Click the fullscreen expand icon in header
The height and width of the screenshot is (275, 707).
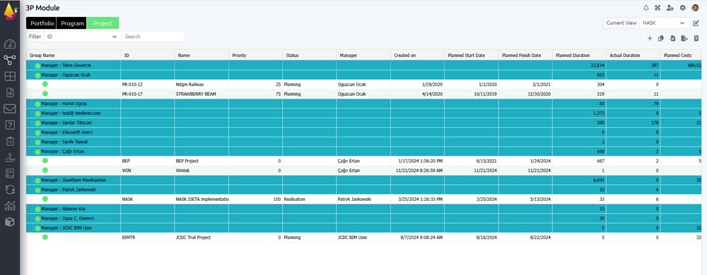[x=658, y=8]
